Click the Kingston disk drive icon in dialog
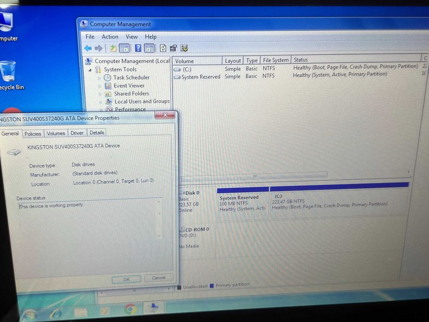The width and height of the screenshot is (429, 322). (14, 151)
